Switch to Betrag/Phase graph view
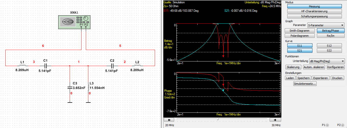 (330, 31)
